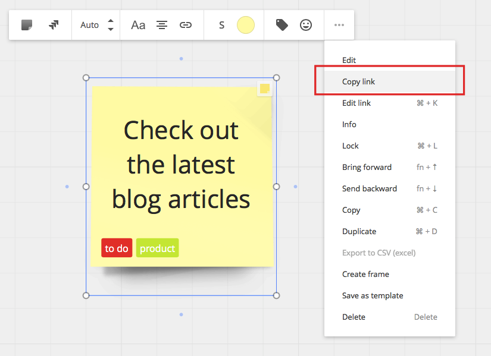Open the Auto font size dropdown

click(x=90, y=25)
